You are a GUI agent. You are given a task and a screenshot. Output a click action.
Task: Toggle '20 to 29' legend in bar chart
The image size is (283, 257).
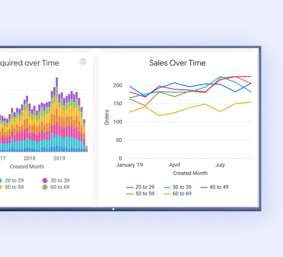coord(12,180)
